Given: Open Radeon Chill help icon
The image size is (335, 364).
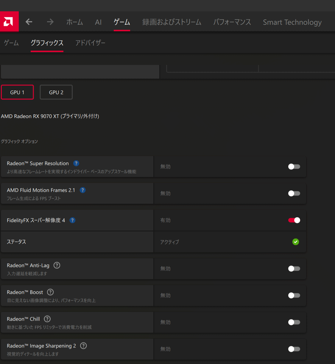Looking at the screenshot, I should (47, 319).
